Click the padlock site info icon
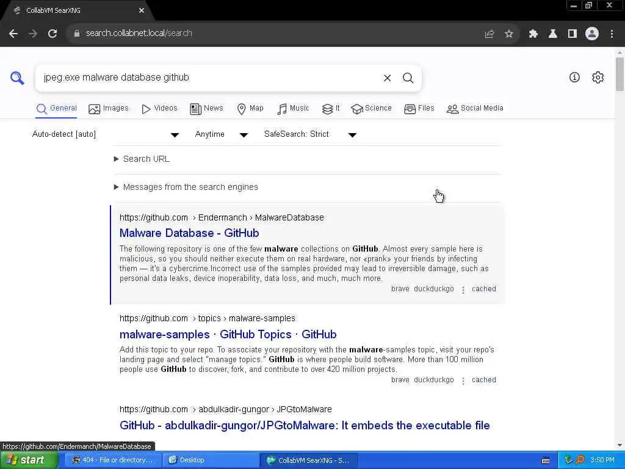Screen dimensions: 625x469 (x=76, y=34)
